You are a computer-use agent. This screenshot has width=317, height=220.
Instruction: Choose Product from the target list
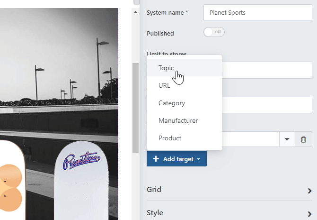tap(170, 138)
